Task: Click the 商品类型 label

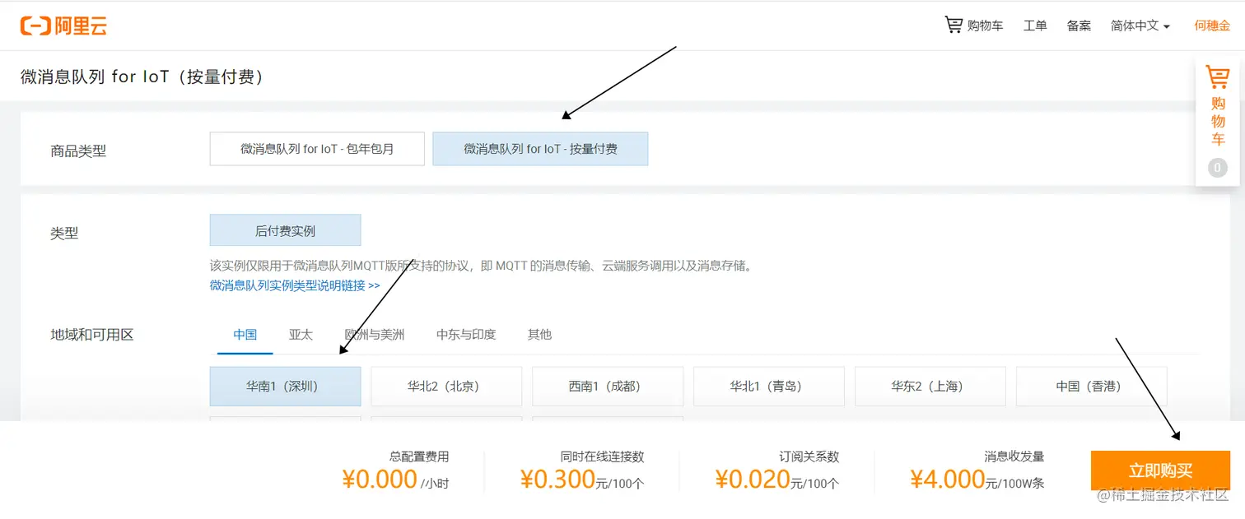Action: pos(78,151)
